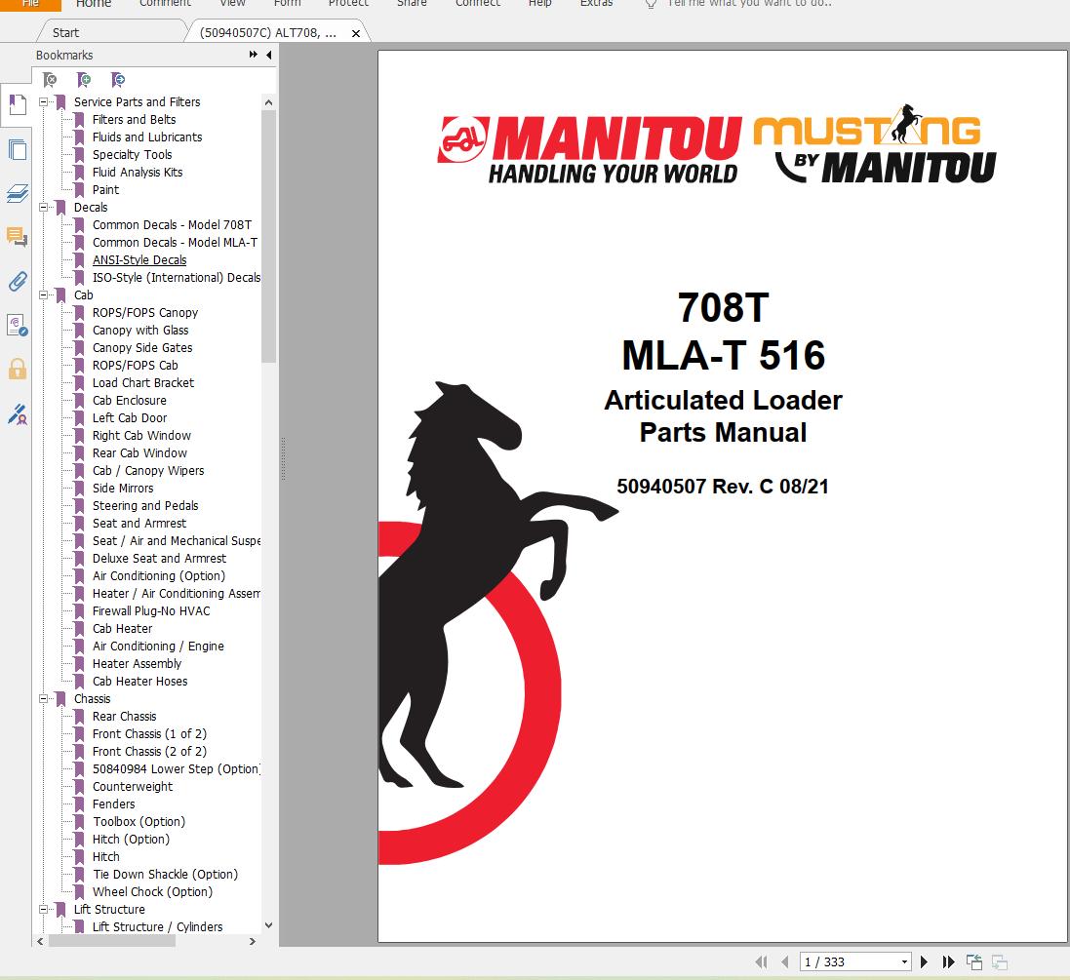The height and width of the screenshot is (980, 1070).
Task: Open ROPS/FOPS Canopy bookmark
Action: tap(145, 313)
